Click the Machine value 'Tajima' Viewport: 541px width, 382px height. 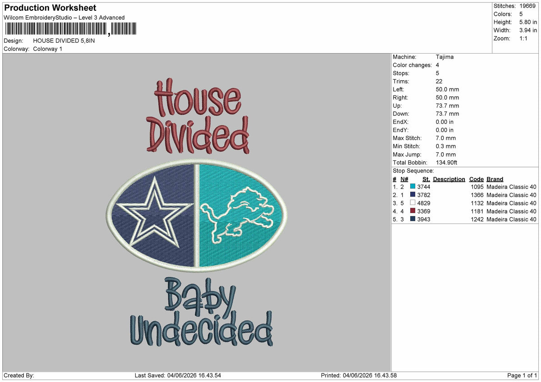click(x=445, y=57)
